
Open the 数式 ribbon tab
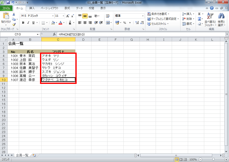pos(67,8)
